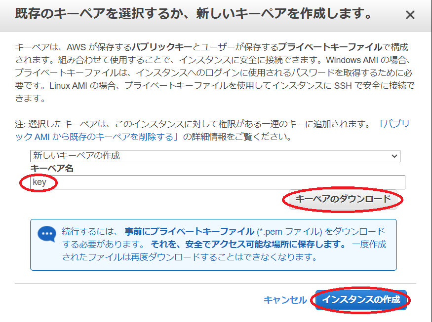Focus the キーペア名 input field
The image size is (432, 322).
click(197, 182)
